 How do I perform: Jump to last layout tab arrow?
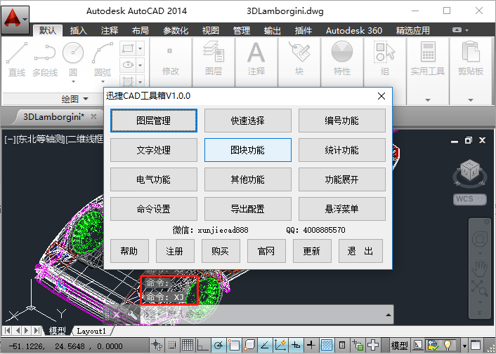pyautogui.click(x=37, y=331)
